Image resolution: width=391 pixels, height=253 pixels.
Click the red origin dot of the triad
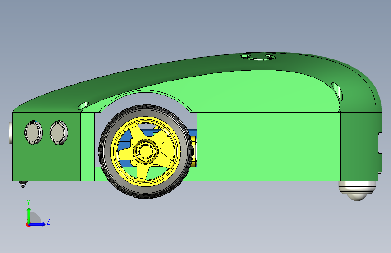[x=28, y=225]
